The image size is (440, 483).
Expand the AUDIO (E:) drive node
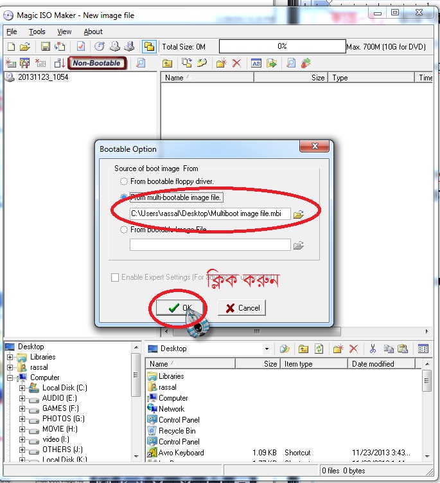22,398
